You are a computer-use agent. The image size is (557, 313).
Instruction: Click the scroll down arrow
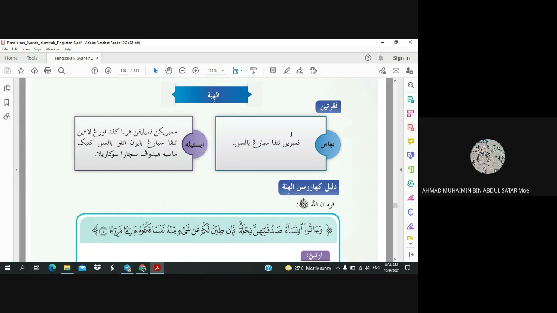(395, 259)
